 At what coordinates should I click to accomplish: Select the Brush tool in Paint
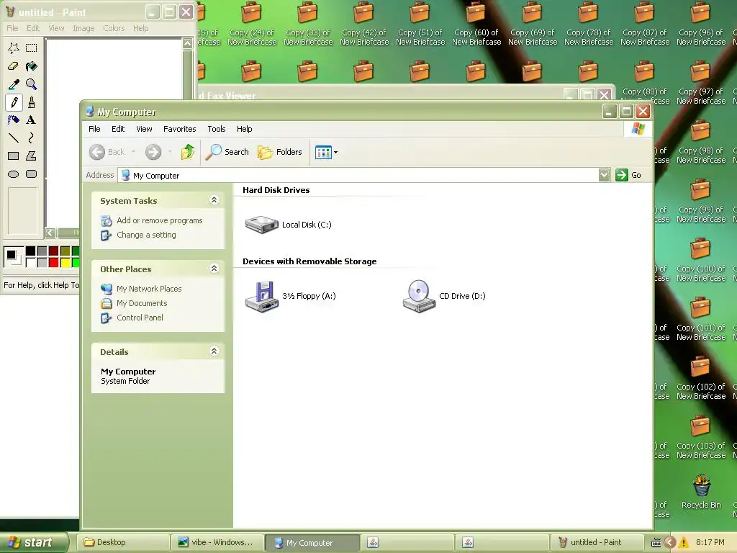pos(32,102)
